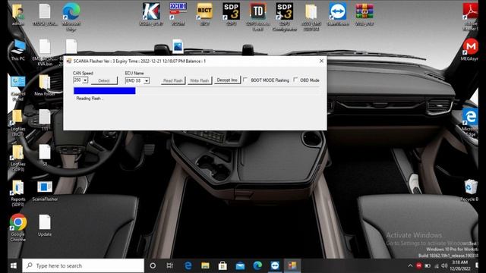Select the KVA.bin file on desktop
Screen dimensions: 486x273
(45, 52)
